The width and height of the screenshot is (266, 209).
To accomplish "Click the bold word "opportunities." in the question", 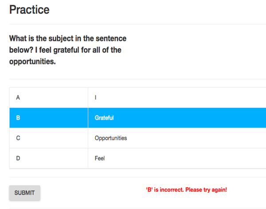I will coord(32,61).
